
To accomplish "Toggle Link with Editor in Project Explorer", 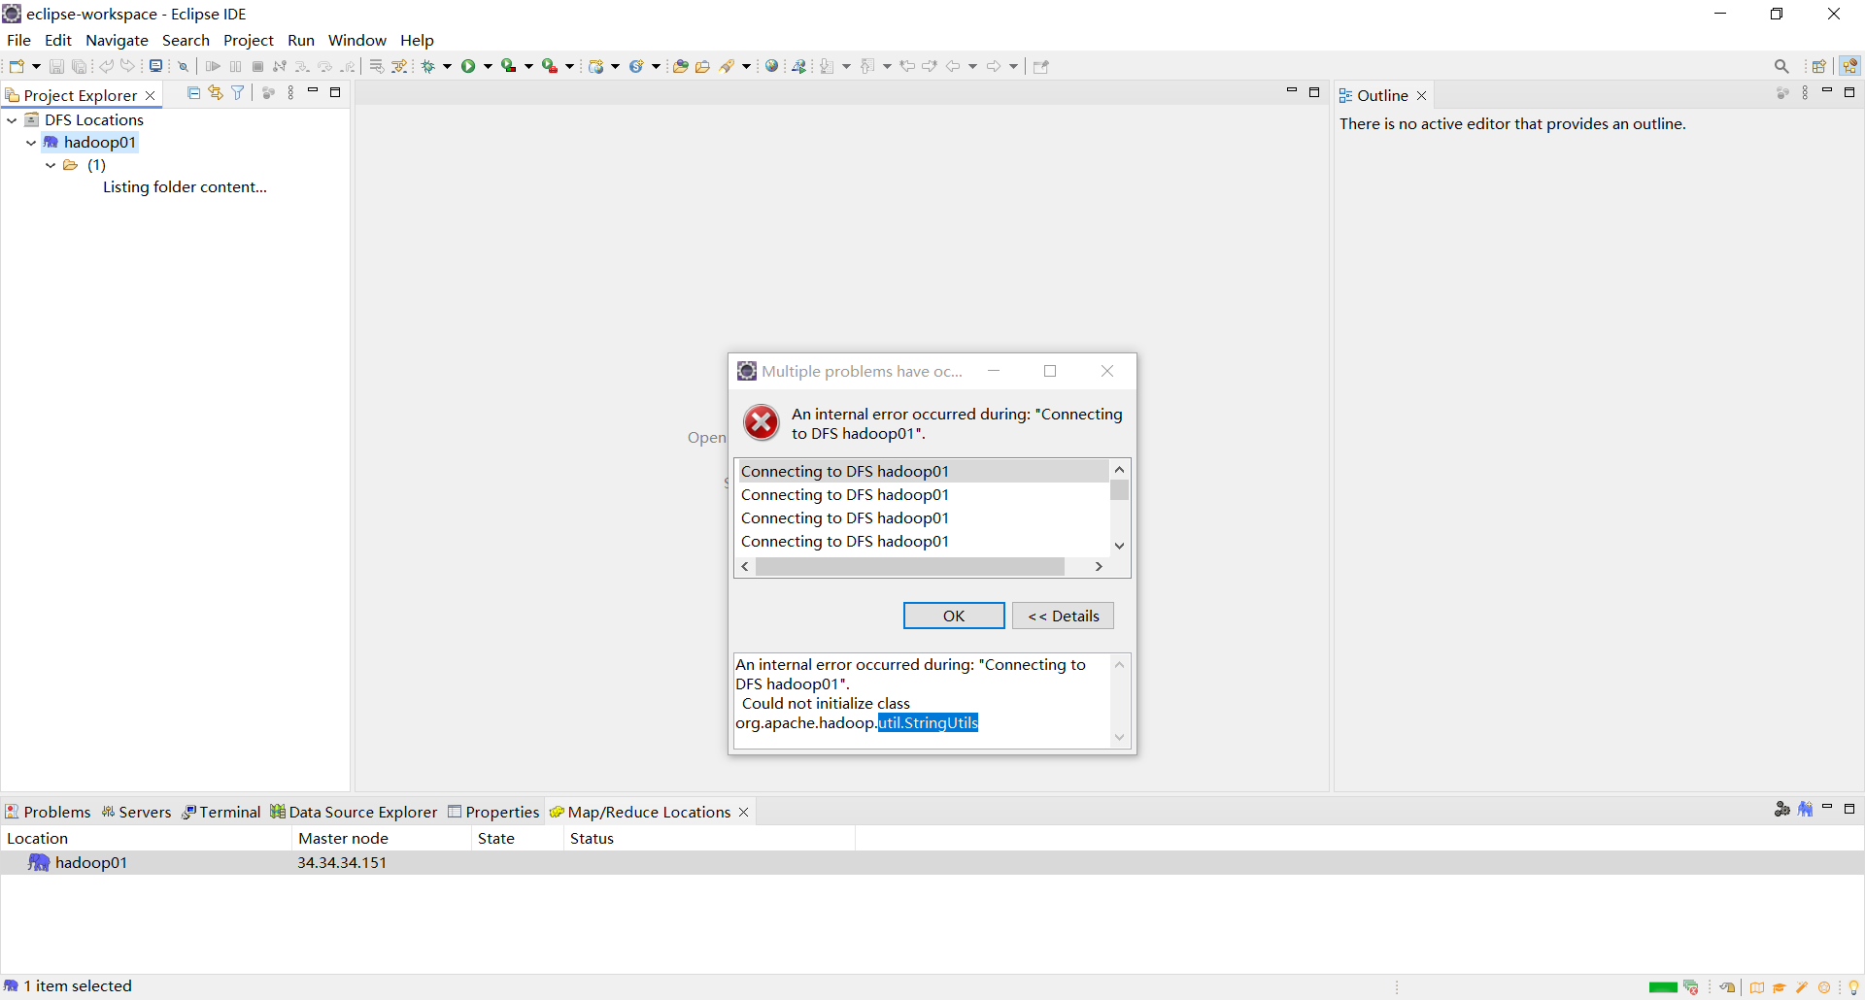I will pyautogui.click(x=216, y=92).
